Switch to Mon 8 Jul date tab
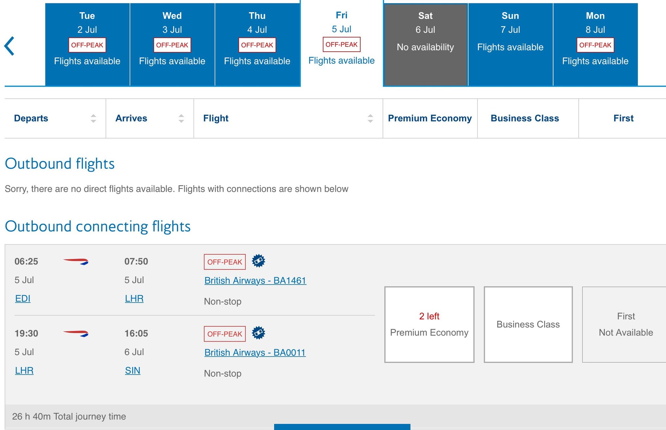This screenshot has width=666, height=430. pyautogui.click(x=595, y=44)
